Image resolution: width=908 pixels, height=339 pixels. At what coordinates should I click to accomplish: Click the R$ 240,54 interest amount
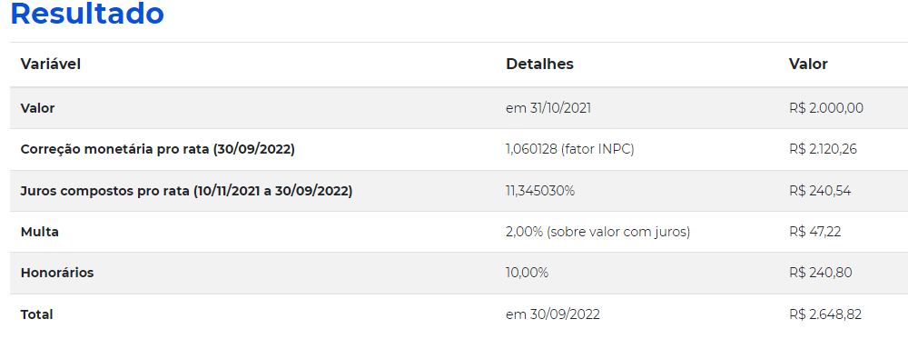pyautogui.click(x=820, y=191)
